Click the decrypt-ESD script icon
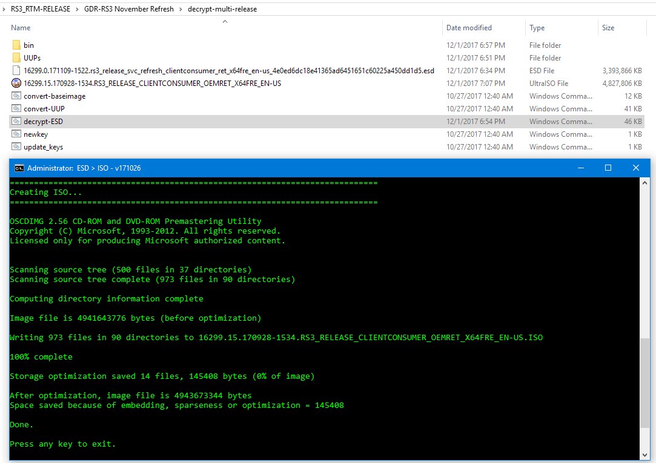The image size is (656, 463). [16, 121]
